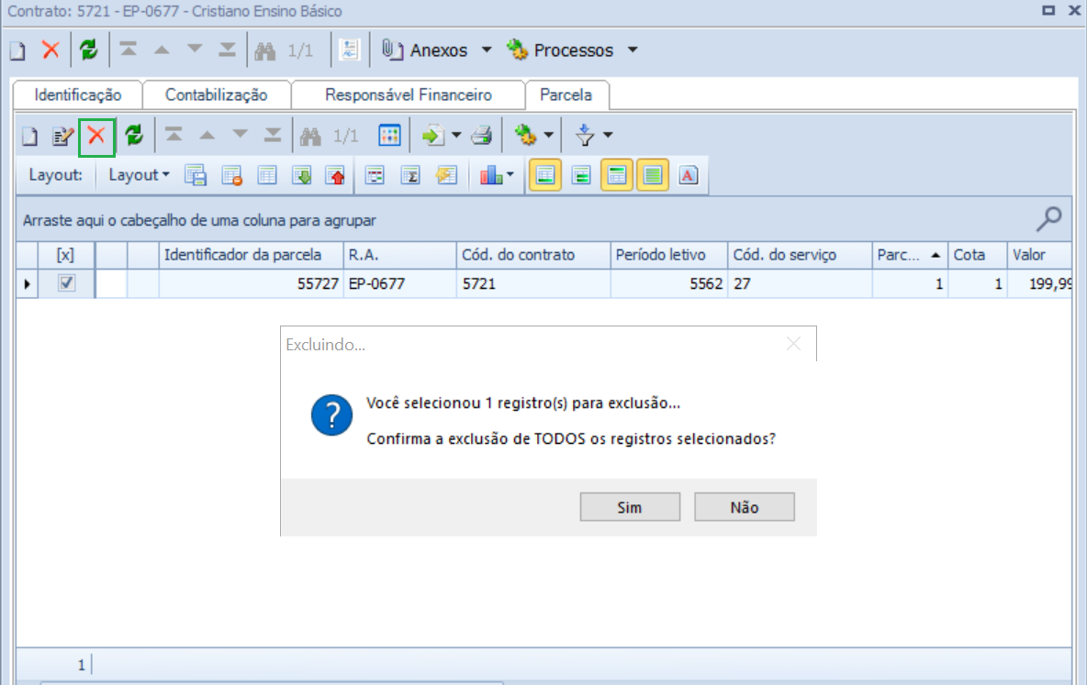Open the Anexos paperclip button
1087x685 pixels.
pyautogui.click(x=426, y=50)
